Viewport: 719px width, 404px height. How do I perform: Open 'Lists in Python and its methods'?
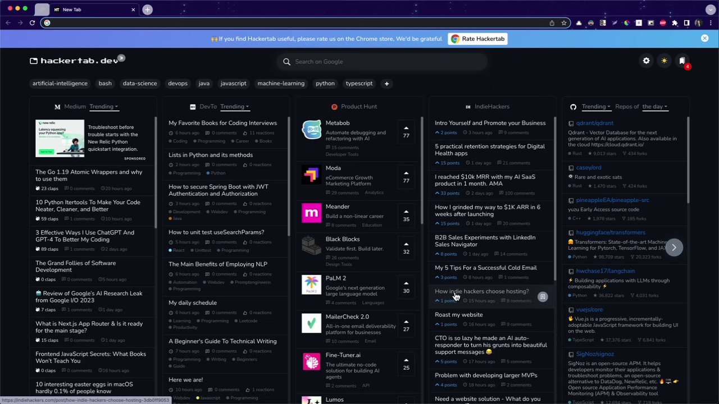[211, 155]
